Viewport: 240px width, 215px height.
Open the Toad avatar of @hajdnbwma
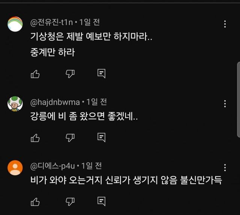point(15,104)
